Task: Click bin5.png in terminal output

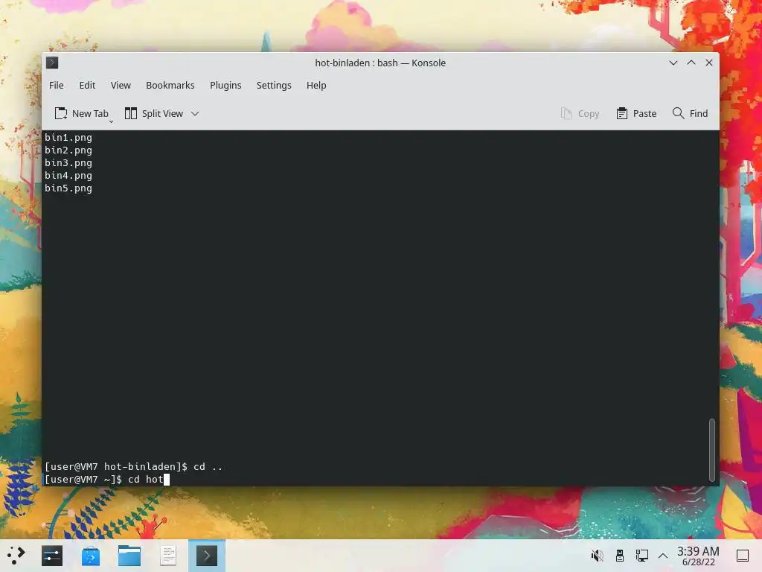Action: (x=68, y=188)
